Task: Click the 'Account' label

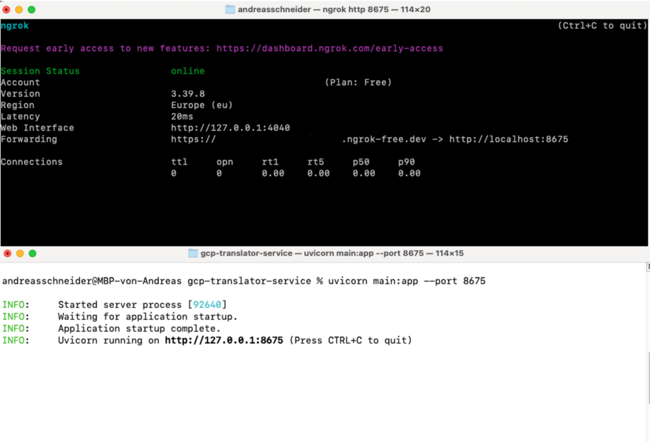Action: tap(20, 83)
